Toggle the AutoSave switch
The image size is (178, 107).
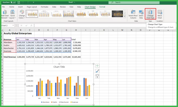click(x=13, y=2)
